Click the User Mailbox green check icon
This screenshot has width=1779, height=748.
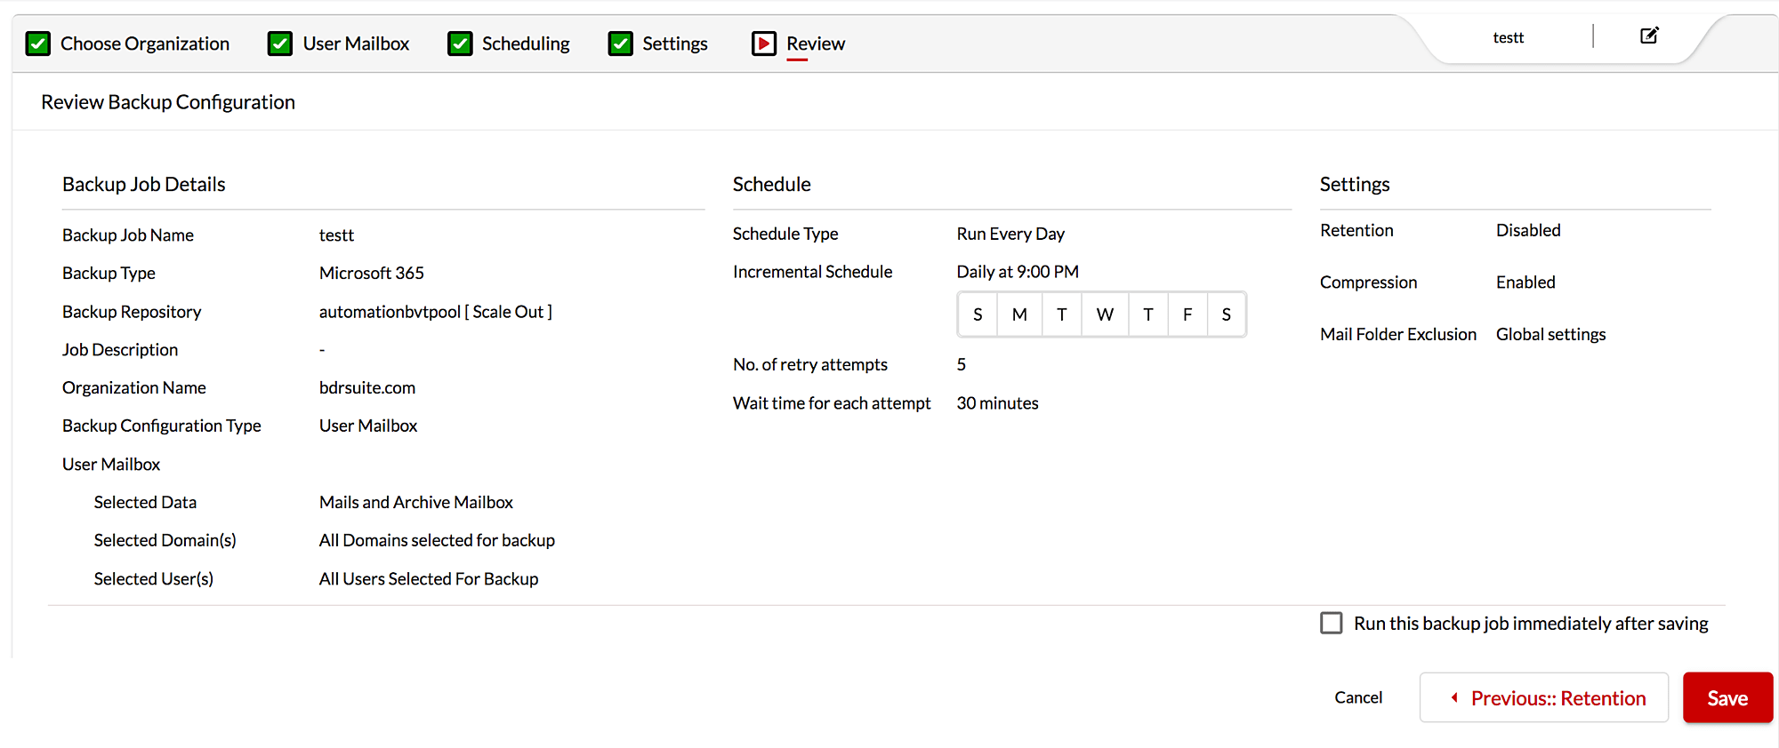[x=280, y=44]
